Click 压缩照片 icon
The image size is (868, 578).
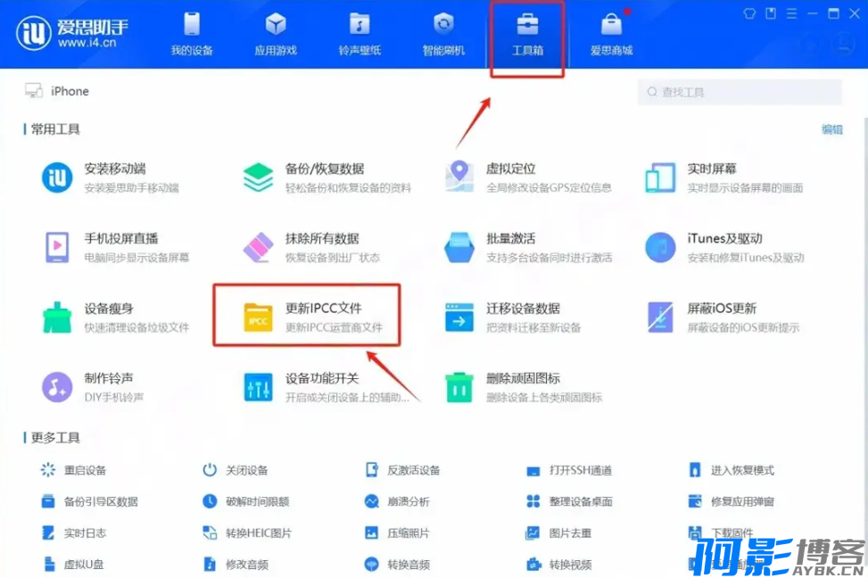coord(371,533)
